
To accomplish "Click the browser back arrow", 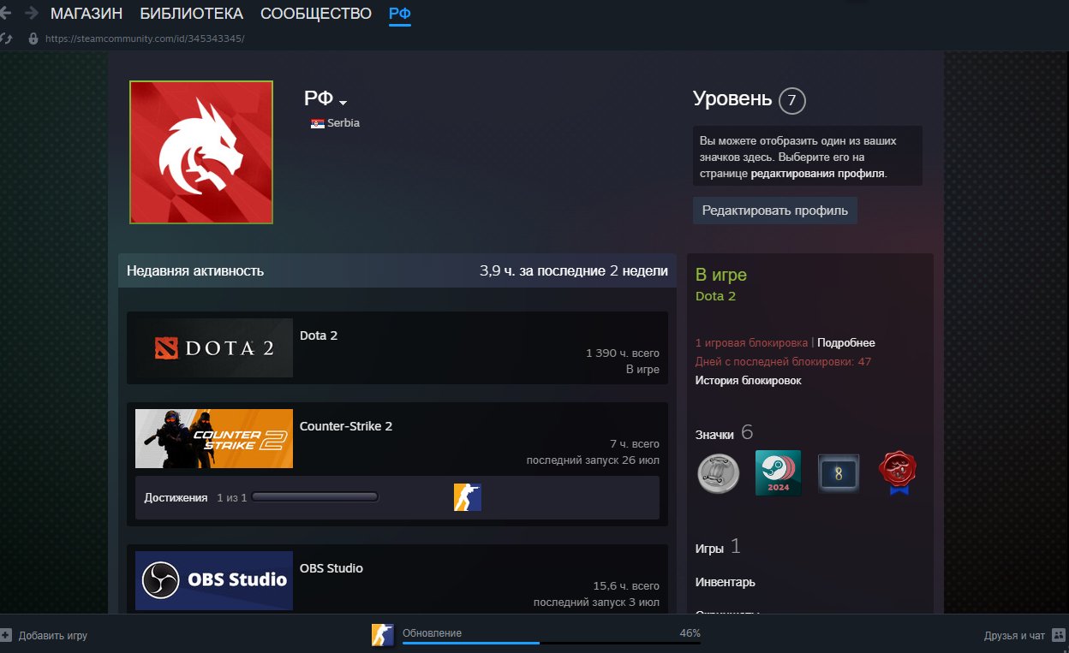I will pyautogui.click(x=6, y=13).
